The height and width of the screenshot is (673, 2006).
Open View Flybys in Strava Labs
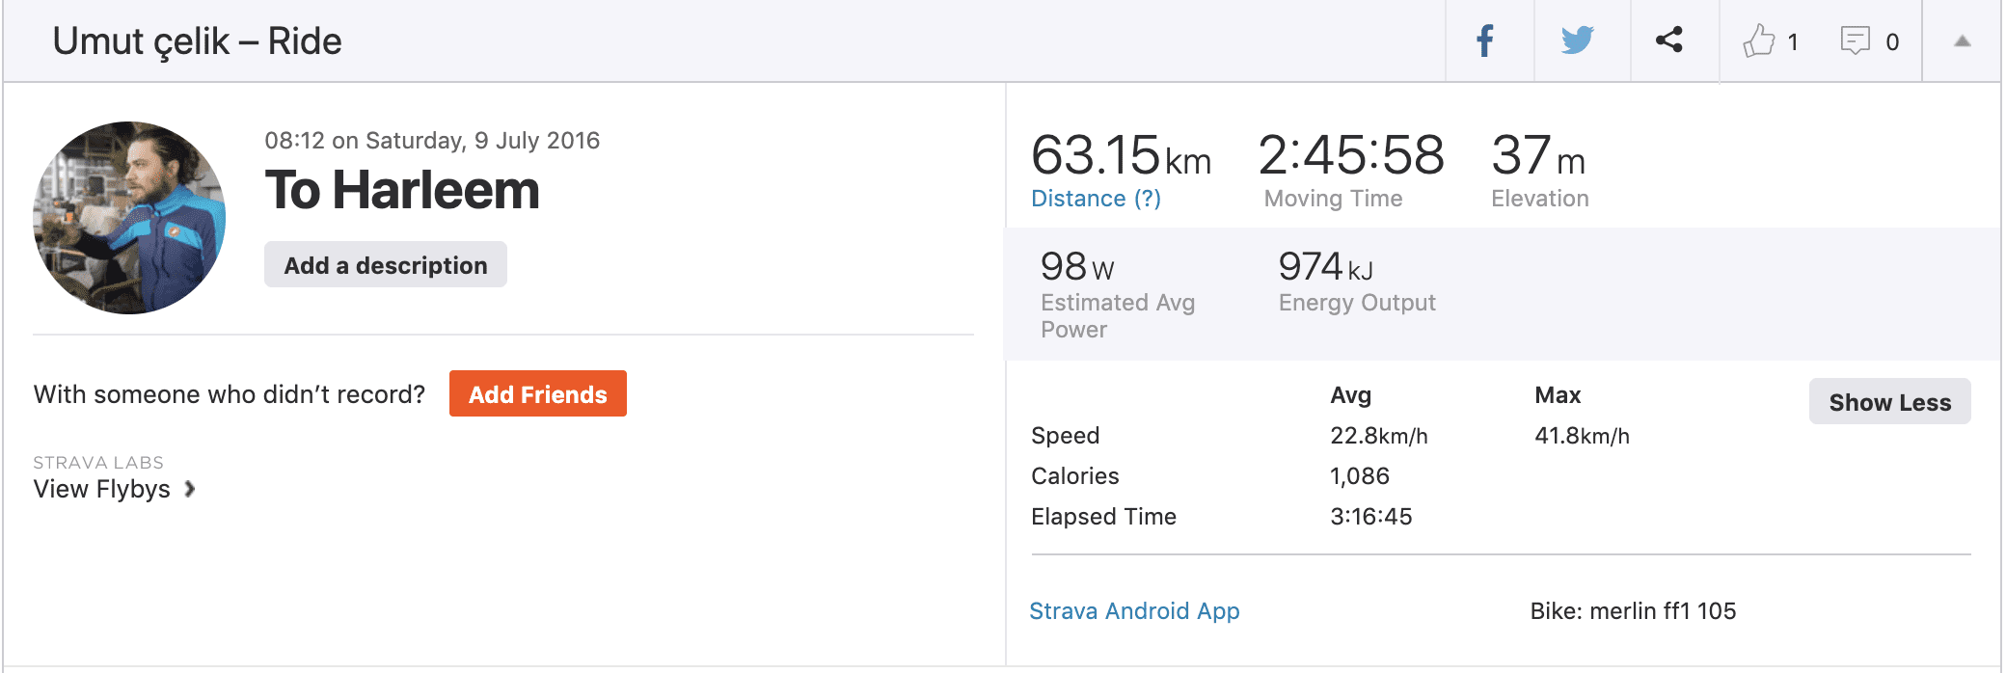coord(102,489)
